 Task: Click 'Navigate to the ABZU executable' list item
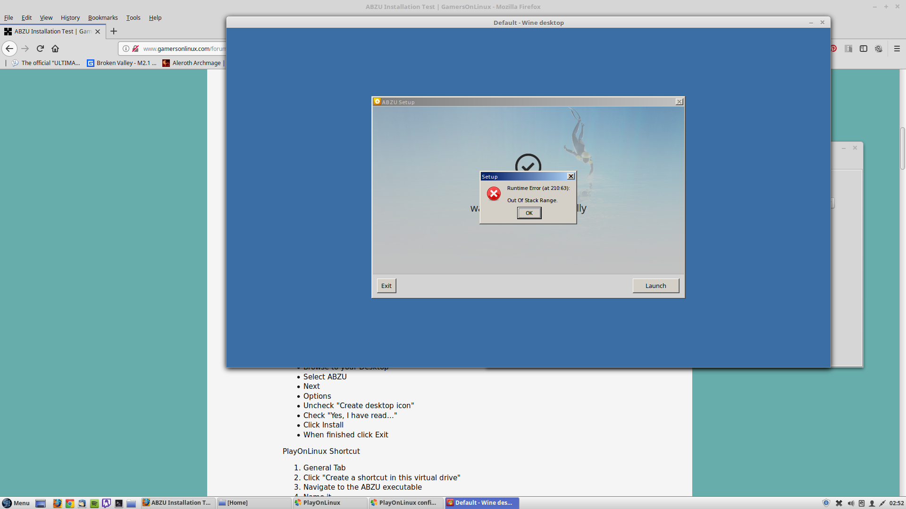[362, 487]
